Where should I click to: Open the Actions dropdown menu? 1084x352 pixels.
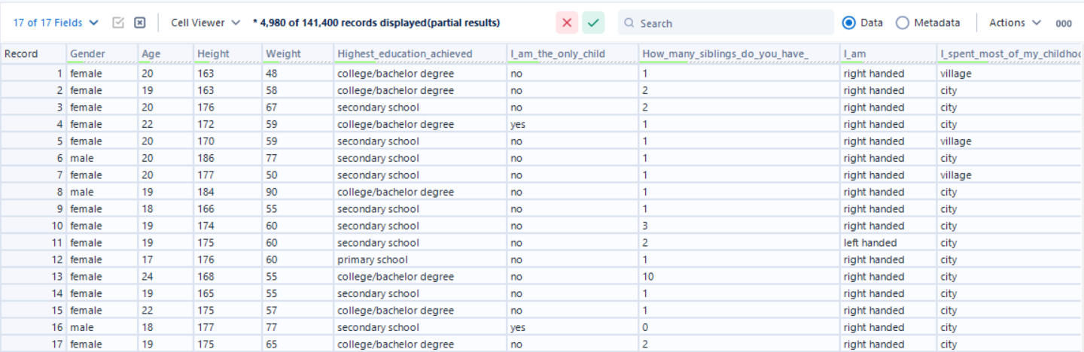point(1015,23)
